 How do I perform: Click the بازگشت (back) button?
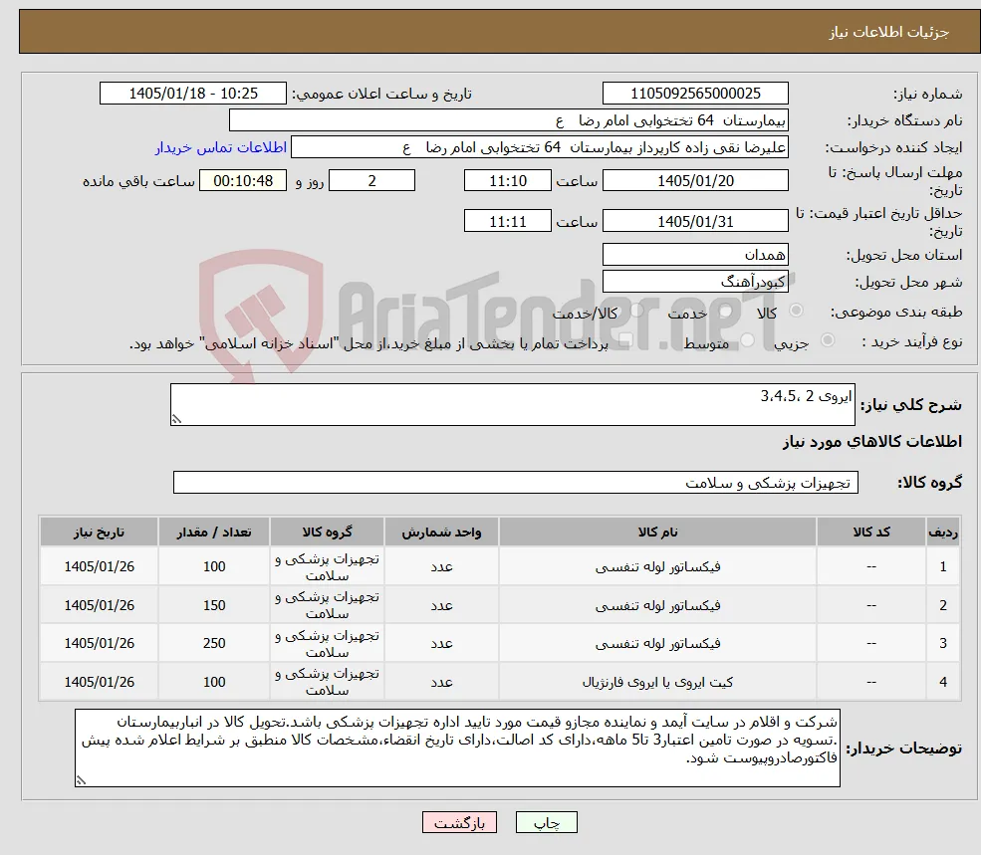[x=459, y=822]
